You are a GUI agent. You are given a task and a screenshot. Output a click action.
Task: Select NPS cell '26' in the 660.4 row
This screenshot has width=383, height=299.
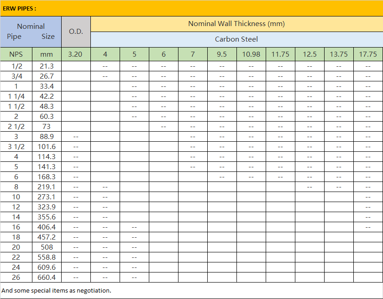click(16, 277)
